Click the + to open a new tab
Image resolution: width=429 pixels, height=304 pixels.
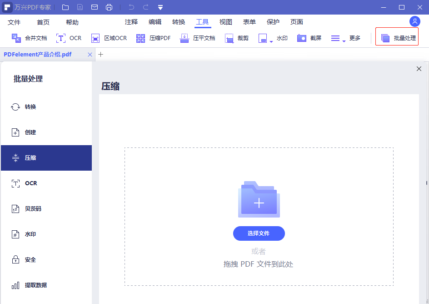(100, 54)
